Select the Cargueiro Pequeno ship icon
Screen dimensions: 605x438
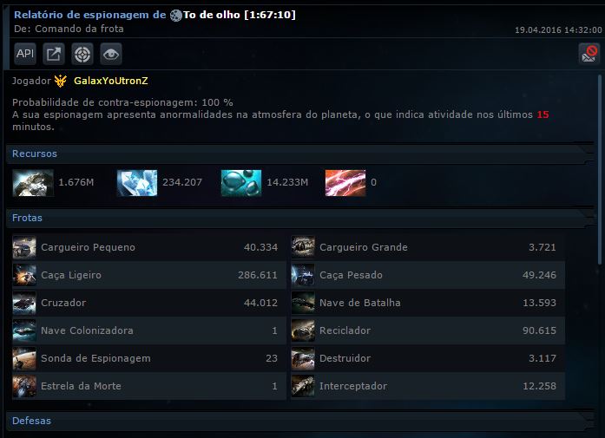tap(24, 247)
